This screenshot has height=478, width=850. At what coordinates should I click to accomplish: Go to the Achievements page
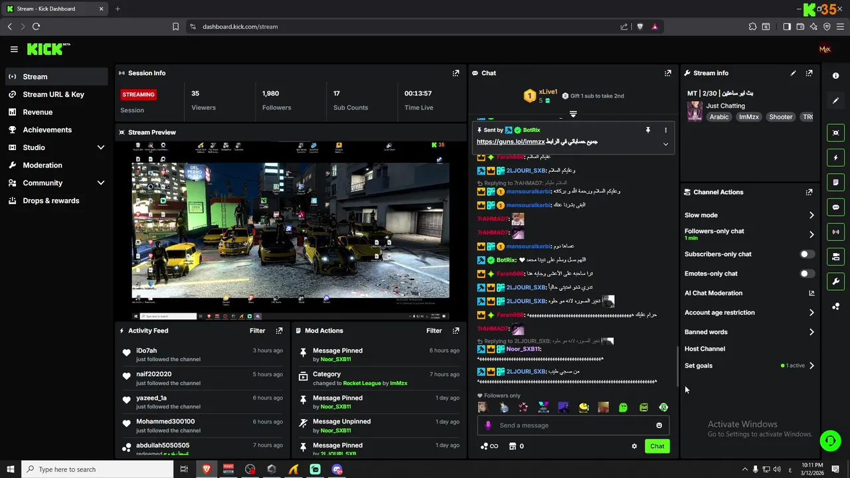(x=56, y=129)
